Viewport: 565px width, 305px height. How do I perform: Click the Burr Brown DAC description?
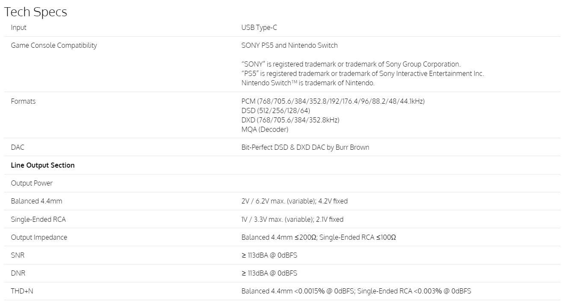tap(305, 148)
